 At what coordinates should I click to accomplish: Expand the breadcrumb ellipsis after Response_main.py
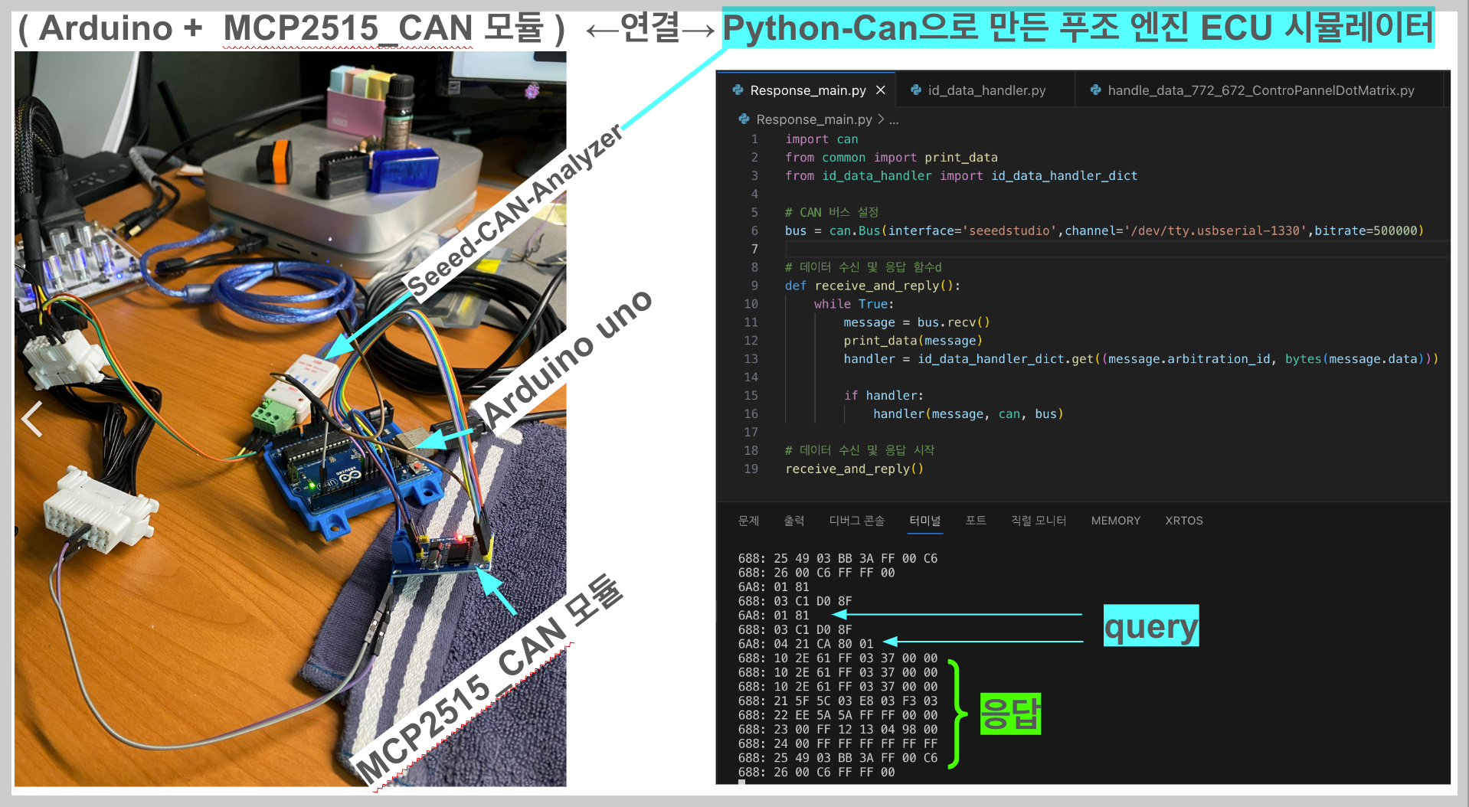click(894, 120)
